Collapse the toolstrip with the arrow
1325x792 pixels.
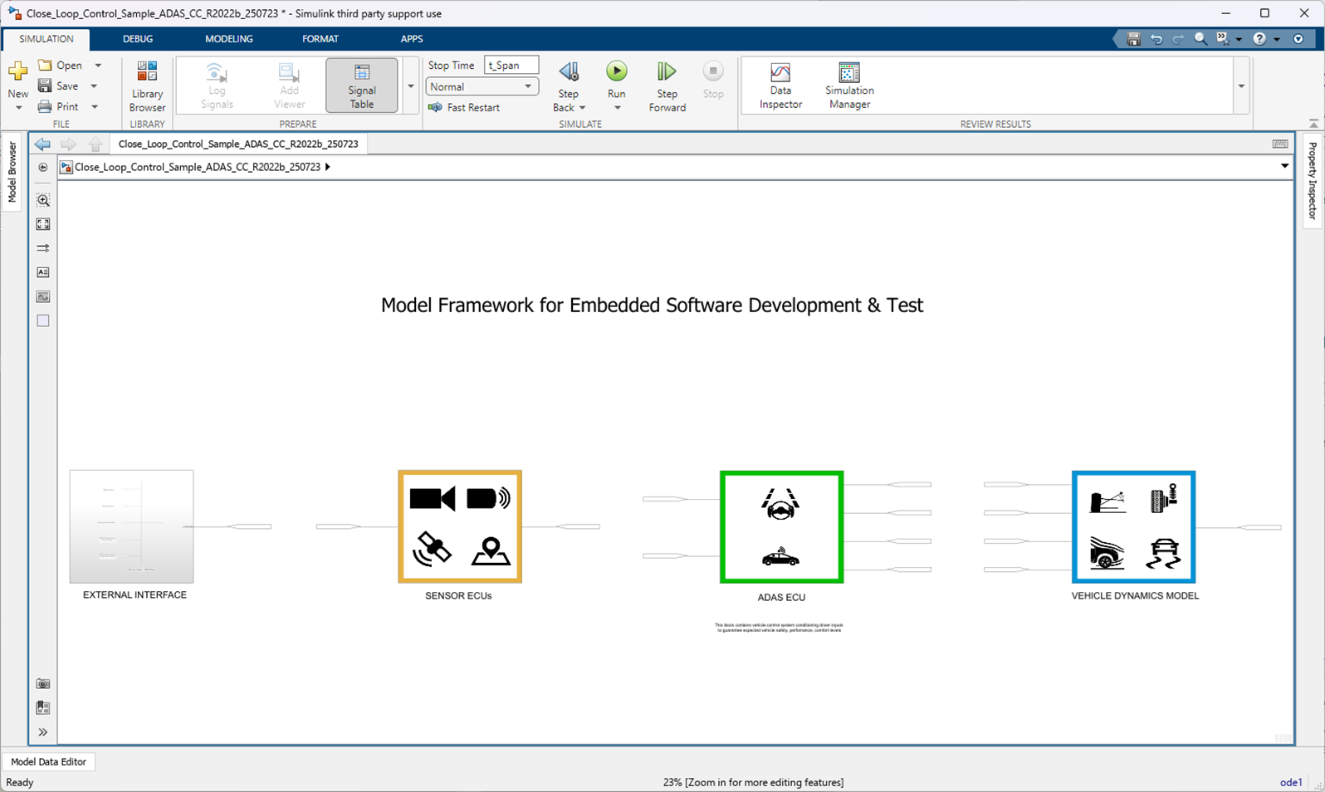(x=1313, y=124)
